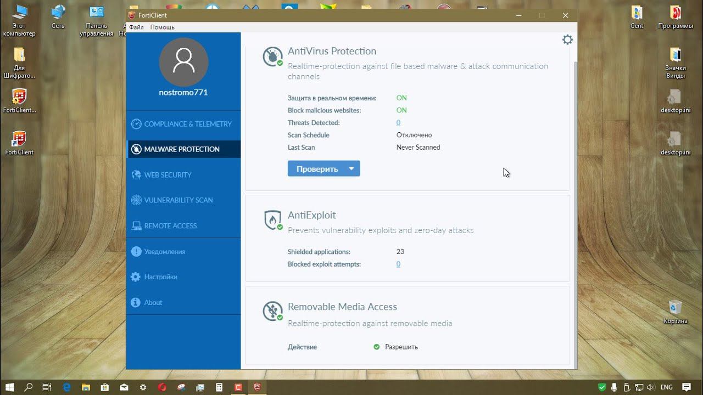Open Microsoft Store from the taskbar
Viewport: 703px width, 395px height.
[x=105, y=387]
